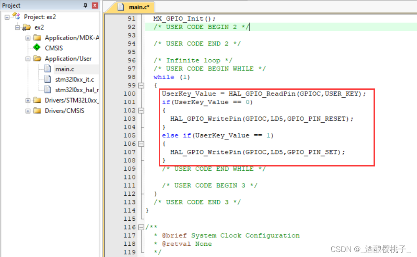Image resolution: width=417 pixels, height=257 pixels.
Task: Expand the Drivers/CMSIS folder
Action: tap(28, 111)
